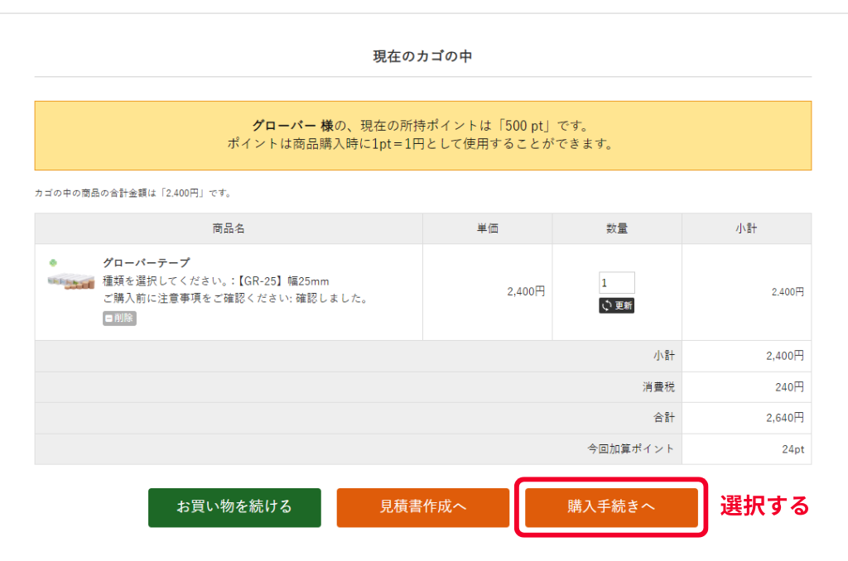Open 見積書作成へ button
This screenshot has width=848, height=561.
(x=422, y=507)
